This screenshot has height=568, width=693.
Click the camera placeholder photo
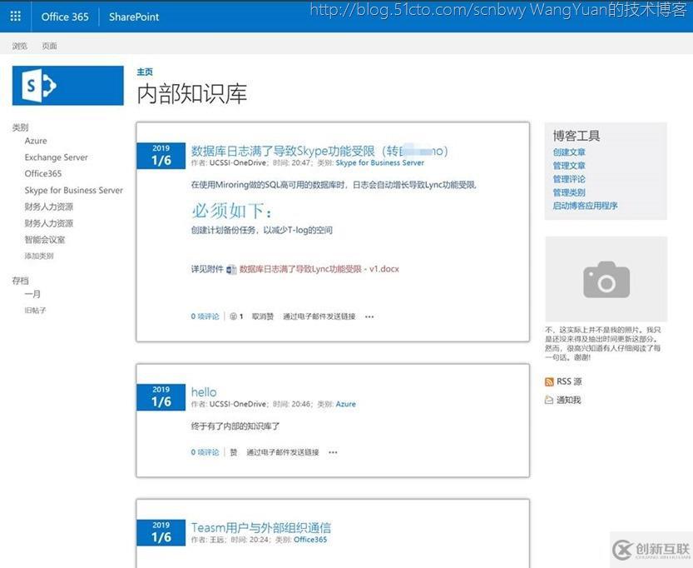(x=606, y=279)
